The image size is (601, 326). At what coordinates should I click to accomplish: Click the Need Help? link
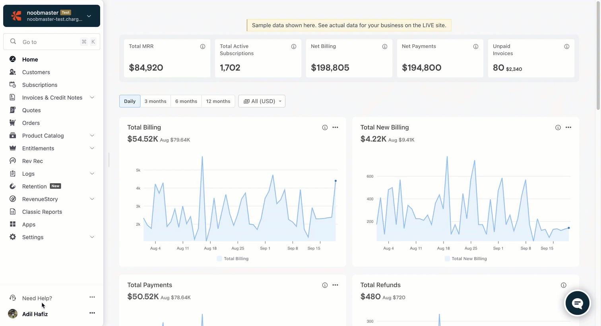pyautogui.click(x=37, y=298)
